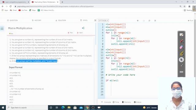Click the 'Input Format' heading
This screenshot has height=110, width=196.
[16, 67]
